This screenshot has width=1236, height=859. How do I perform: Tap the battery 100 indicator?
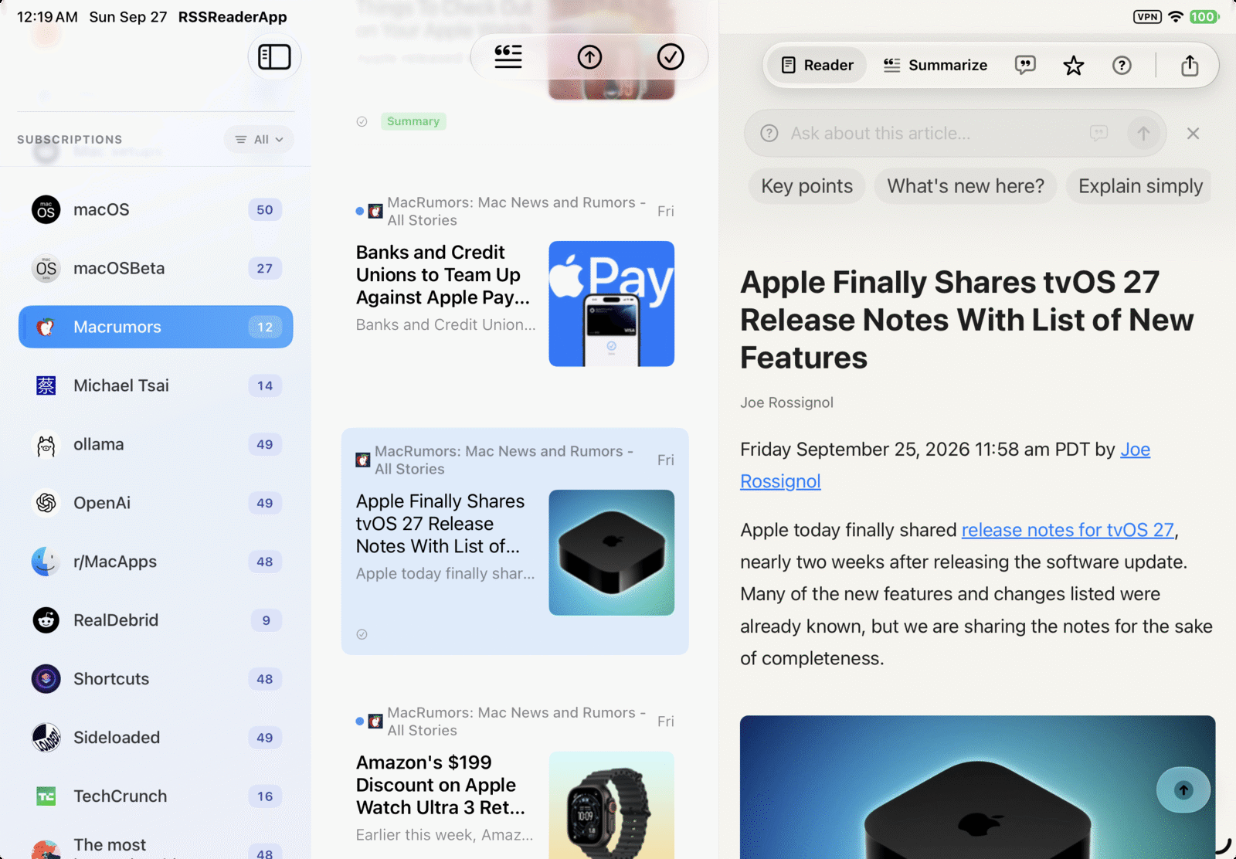coord(1204,17)
